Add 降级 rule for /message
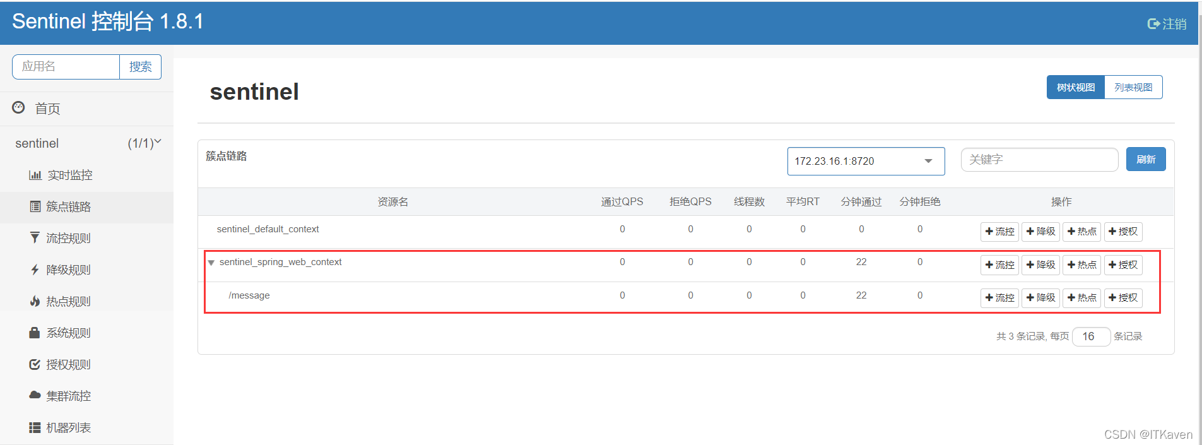 tap(1040, 298)
